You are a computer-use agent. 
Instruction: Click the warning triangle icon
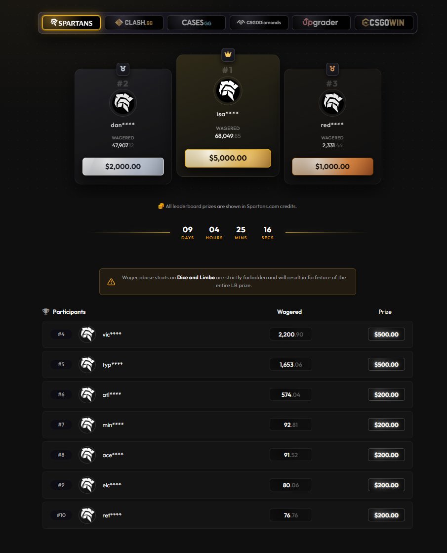click(x=111, y=282)
